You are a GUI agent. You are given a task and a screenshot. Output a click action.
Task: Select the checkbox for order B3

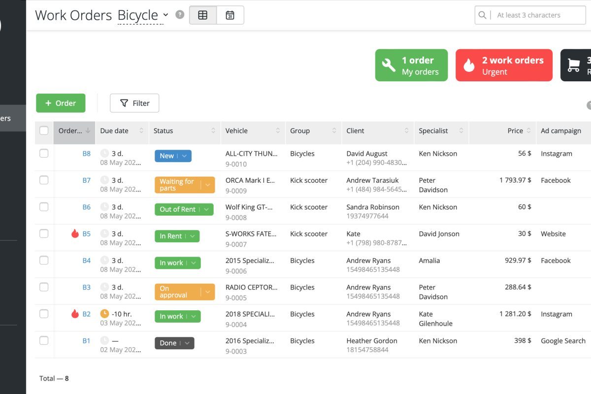(x=44, y=287)
